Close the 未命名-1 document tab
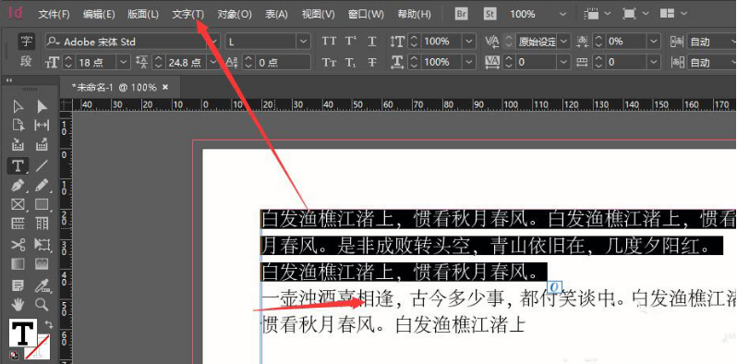 (x=165, y=87)
